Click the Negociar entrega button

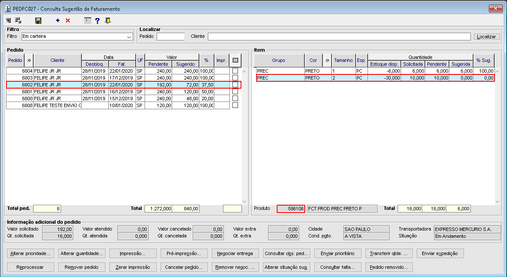pos(235,253)
